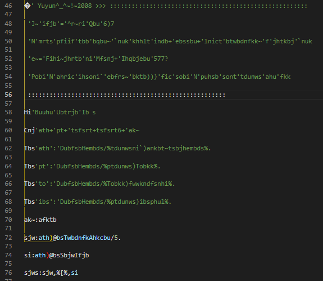323x281 pixels.
Task: Click the 'Tbs' keyword on line 64
Action: (29, 166)
